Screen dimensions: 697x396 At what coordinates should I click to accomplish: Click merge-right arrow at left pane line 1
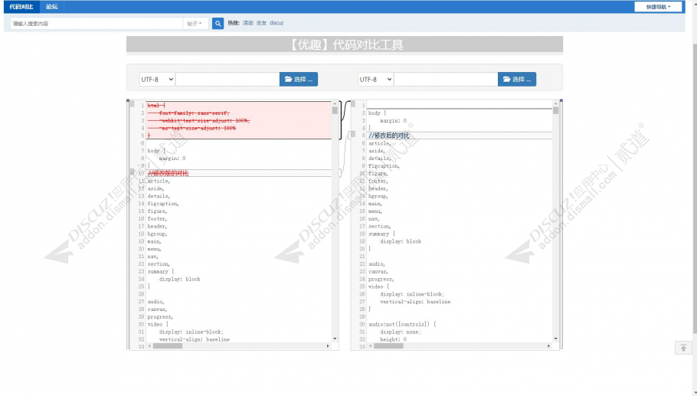132,103
